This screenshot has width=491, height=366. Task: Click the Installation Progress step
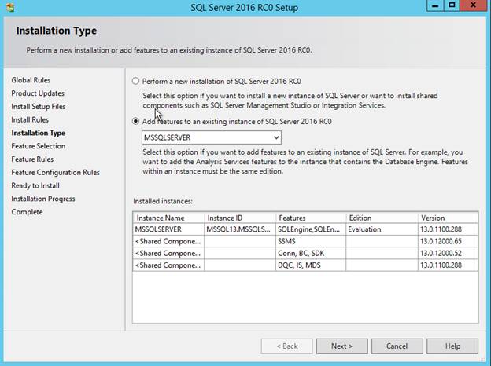(x=43, y=199)
